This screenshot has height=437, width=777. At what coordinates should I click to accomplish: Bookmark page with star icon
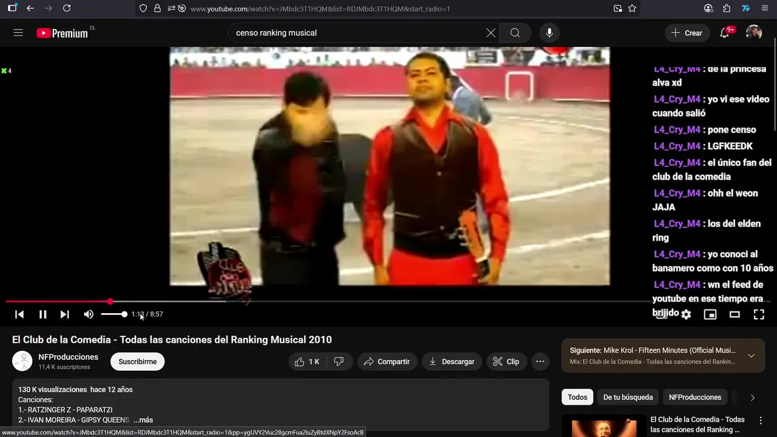[x=632, y=8]
